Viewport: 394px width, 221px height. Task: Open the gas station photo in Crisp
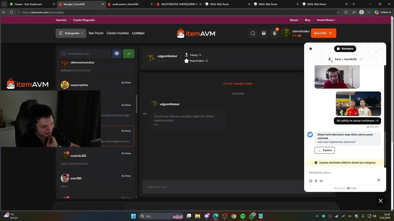(x=358, y=104)
